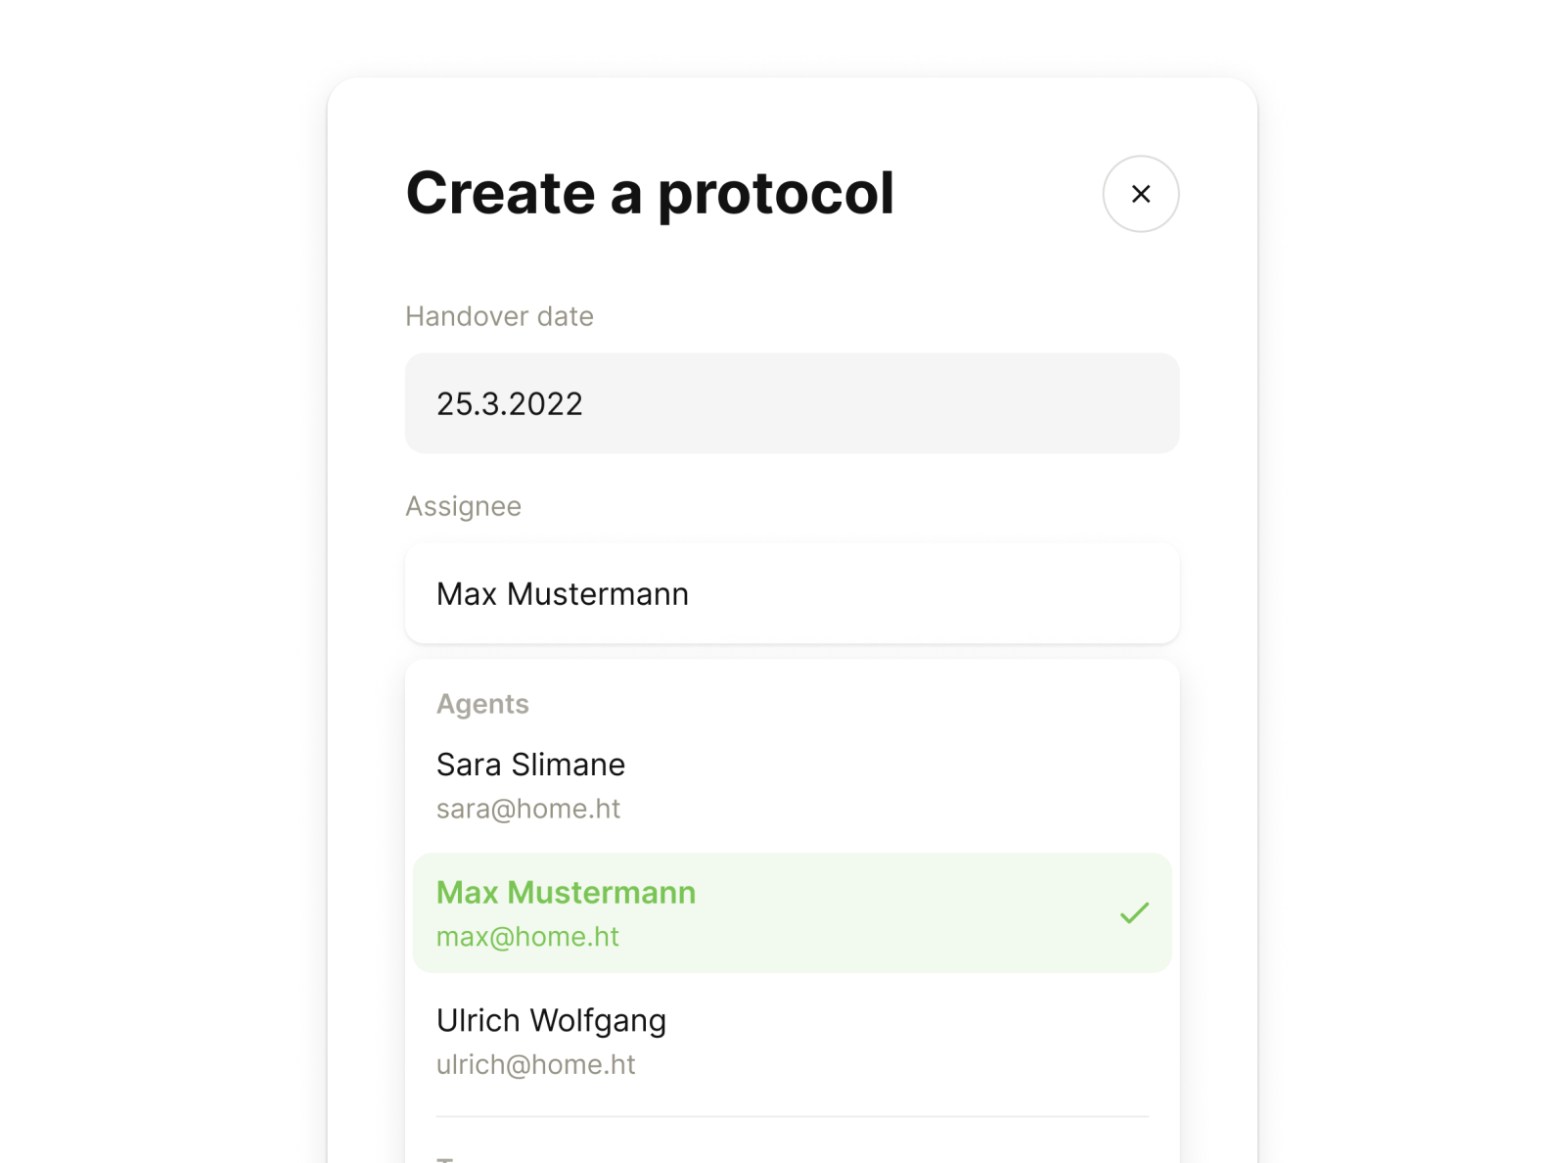
Task: Click the "Agents" group heading
Action: (x=482, y=704)
